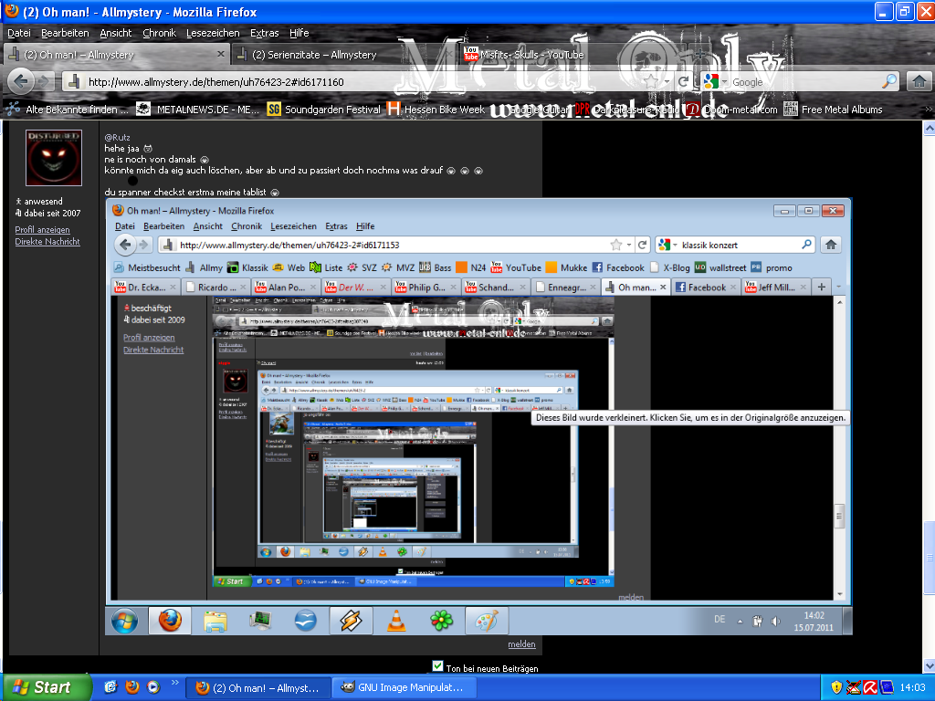Open the Lesezeichen menu
Image resolution: width=935 pixels, height=701 pixels.
point(213,33)
